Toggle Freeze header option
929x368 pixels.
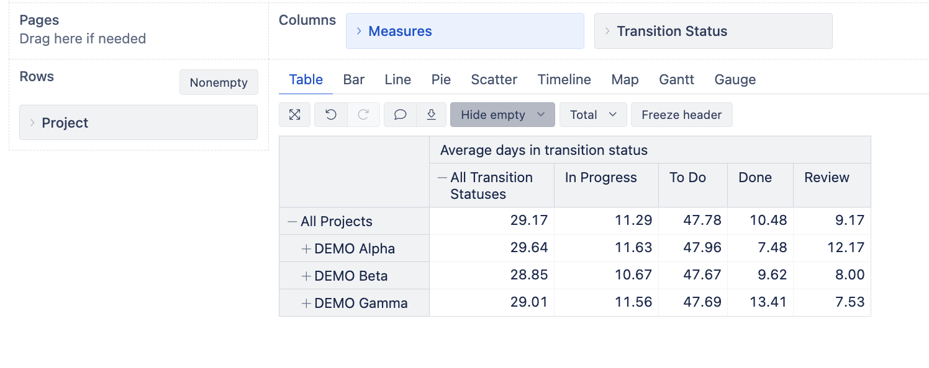681,115
